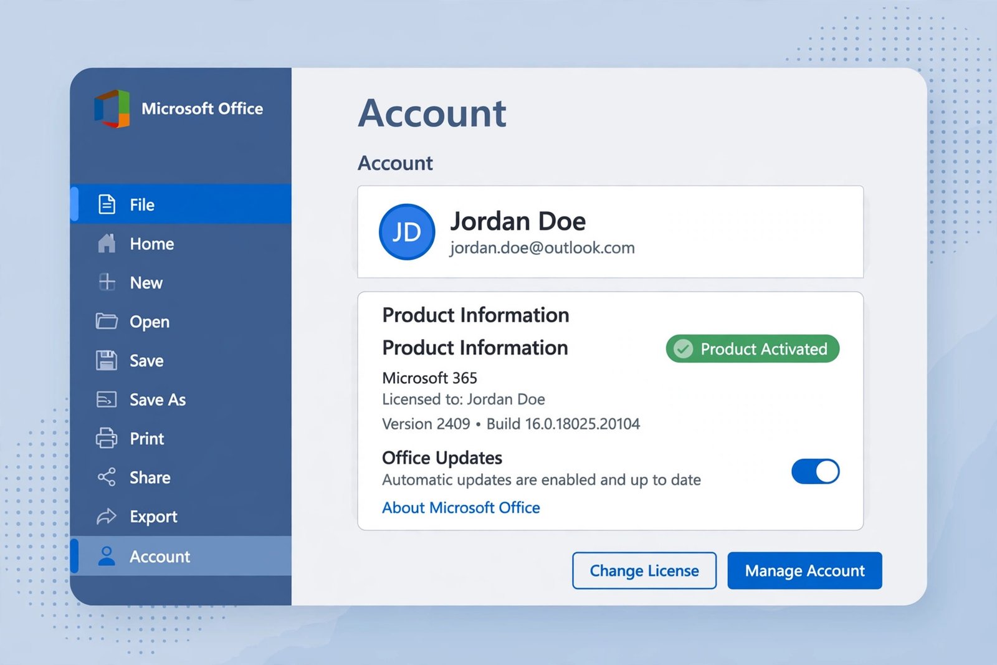This screenshot has height=665, width=997.
Task: Click the Jordan Doe name text
Action: coord(518,221)
